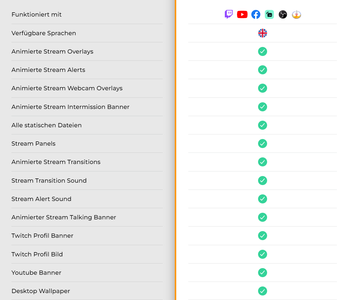Click the Verfügbare Sprachen label
Viewport: 345px width, 300px height.
pyautogui.click(x=44, y=33)
